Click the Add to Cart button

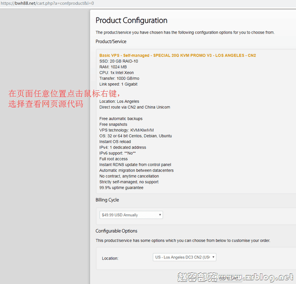coord(229,278)
